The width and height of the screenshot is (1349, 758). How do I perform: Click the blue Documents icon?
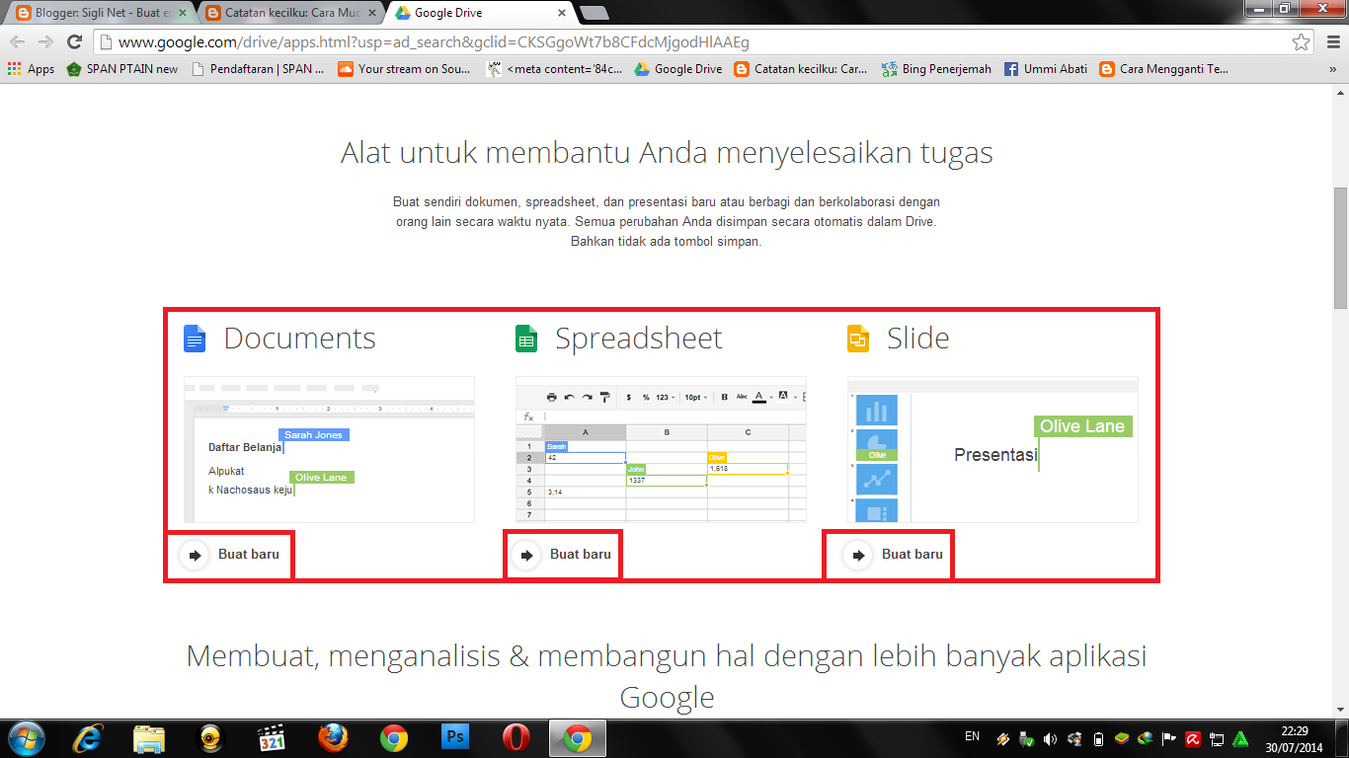[195, 340]
